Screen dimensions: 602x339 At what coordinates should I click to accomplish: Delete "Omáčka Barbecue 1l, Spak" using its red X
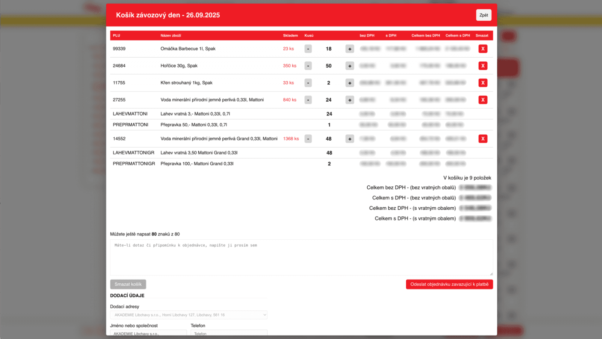[x=483, y=49]
